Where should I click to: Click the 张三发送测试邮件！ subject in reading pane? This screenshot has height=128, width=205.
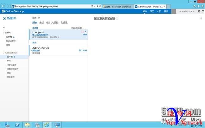coord(106,18)
